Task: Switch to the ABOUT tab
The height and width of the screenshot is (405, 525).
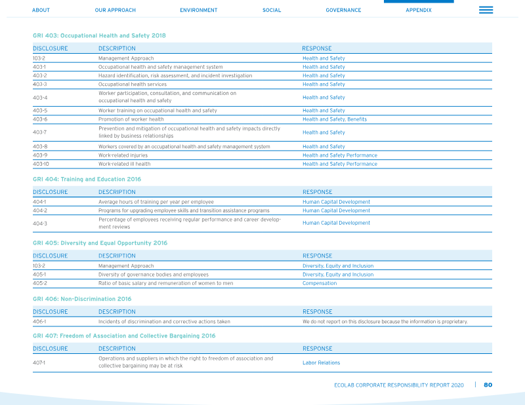Action: pos(41,10)
